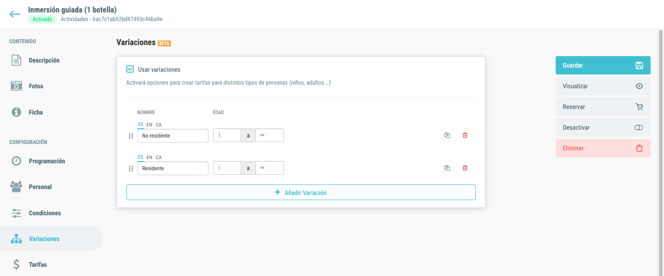The image size is (664, 276).
Task: Grab the drag handle for Residente
Action: (131, 168)
